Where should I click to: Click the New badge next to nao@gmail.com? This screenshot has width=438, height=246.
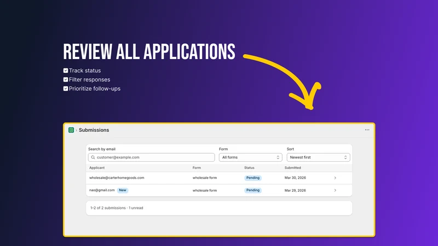point(123,190)
